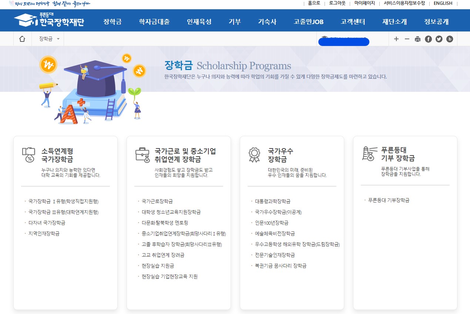
Task: Share the page on Twitter
Action: coord(439,39)
